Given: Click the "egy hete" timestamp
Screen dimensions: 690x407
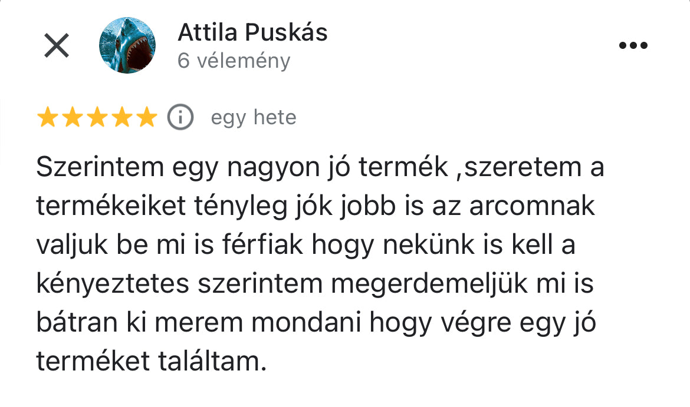Looking at the screenshot, I should pos(254,118).
